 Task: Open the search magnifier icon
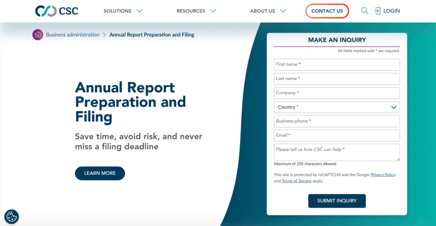click(364, 11)
